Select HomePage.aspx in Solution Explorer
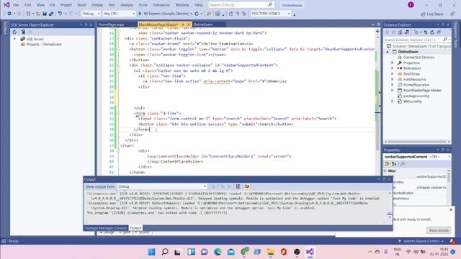461x259 pixels. tap(416, 85)
